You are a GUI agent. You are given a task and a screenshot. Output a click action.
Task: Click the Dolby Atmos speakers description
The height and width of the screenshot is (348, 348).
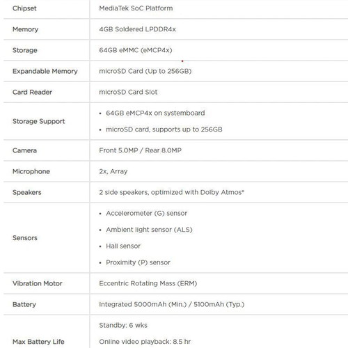(x=171, y=192)
